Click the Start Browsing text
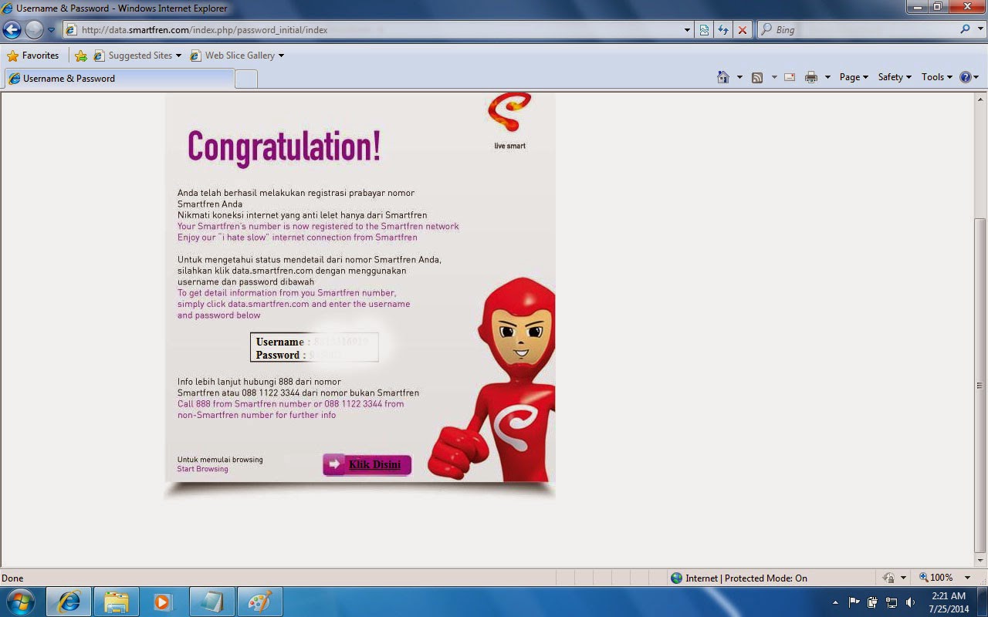Image resolution: width=988 pixels, height=617 pixels. (x=202, y=469)
